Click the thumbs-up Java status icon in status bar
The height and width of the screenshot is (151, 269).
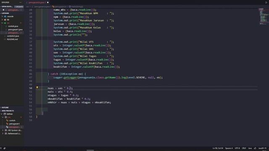[255, 148]
